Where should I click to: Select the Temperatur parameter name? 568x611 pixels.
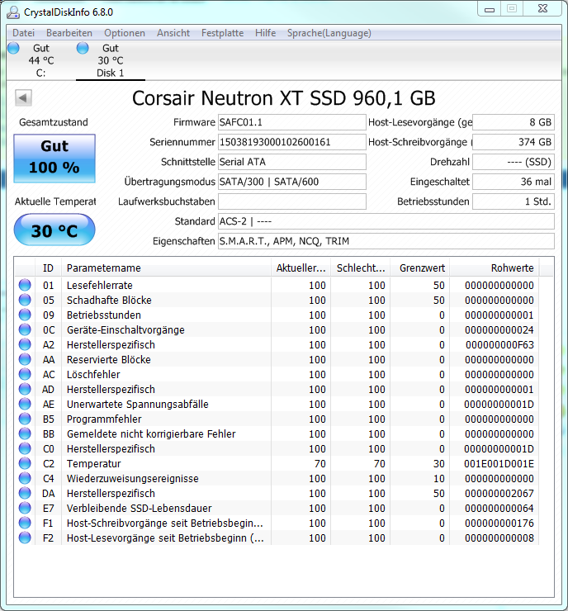[x=93, y=464]
